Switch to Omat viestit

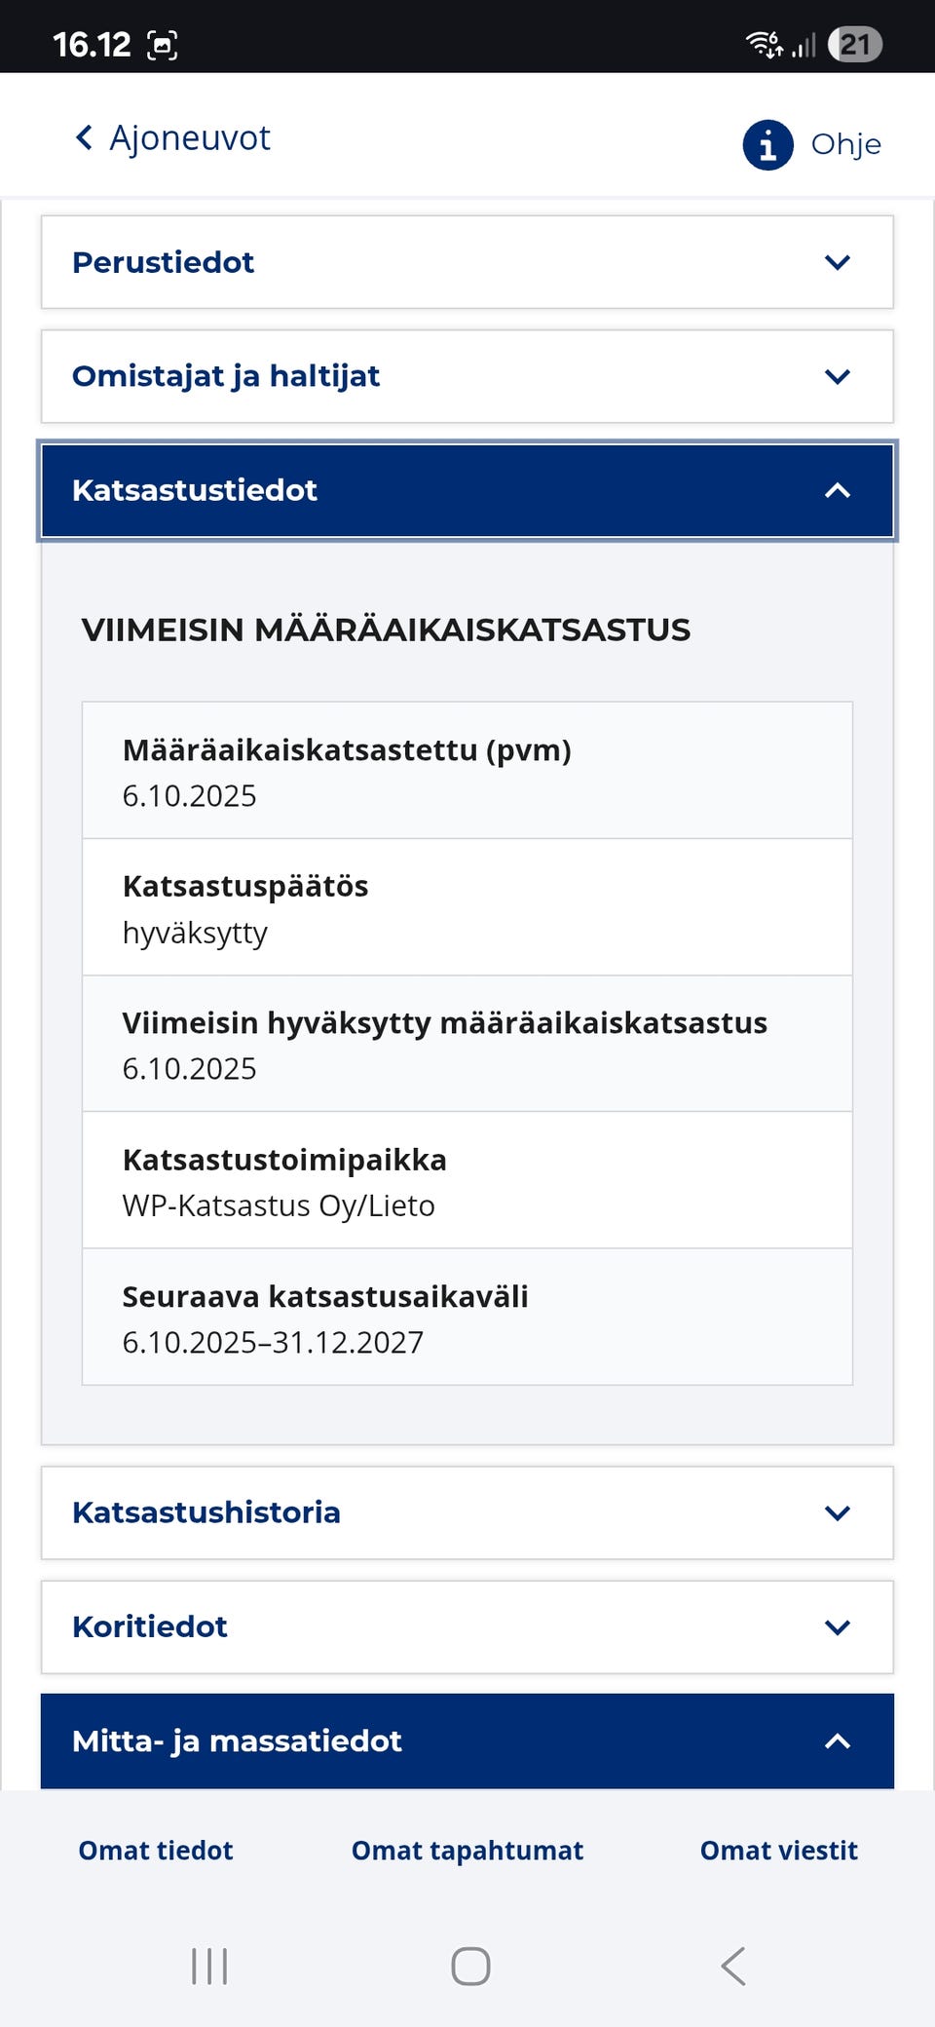coord(777,1850)
